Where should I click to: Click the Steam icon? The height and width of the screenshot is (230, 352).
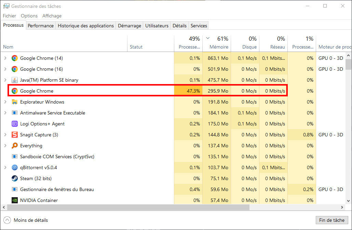tap(15, 178)
